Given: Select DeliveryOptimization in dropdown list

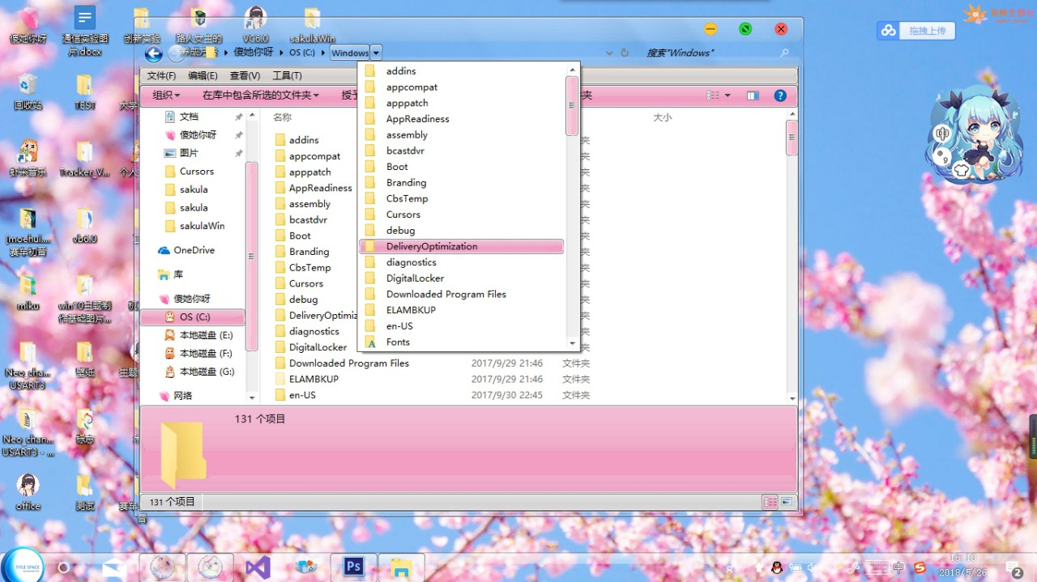Looking at the screenshot, I should pos(462,246).
